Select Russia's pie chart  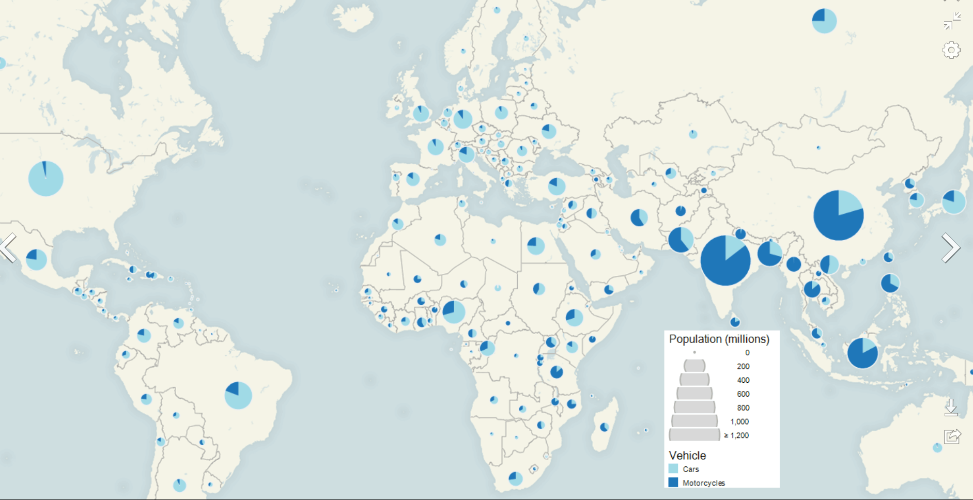(824, 21)
